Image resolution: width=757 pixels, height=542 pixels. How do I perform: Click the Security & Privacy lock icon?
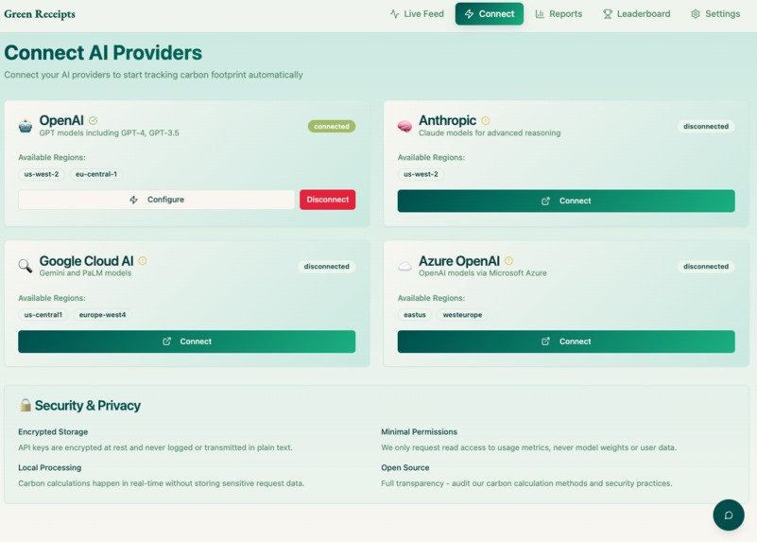[x=26, y=405]
